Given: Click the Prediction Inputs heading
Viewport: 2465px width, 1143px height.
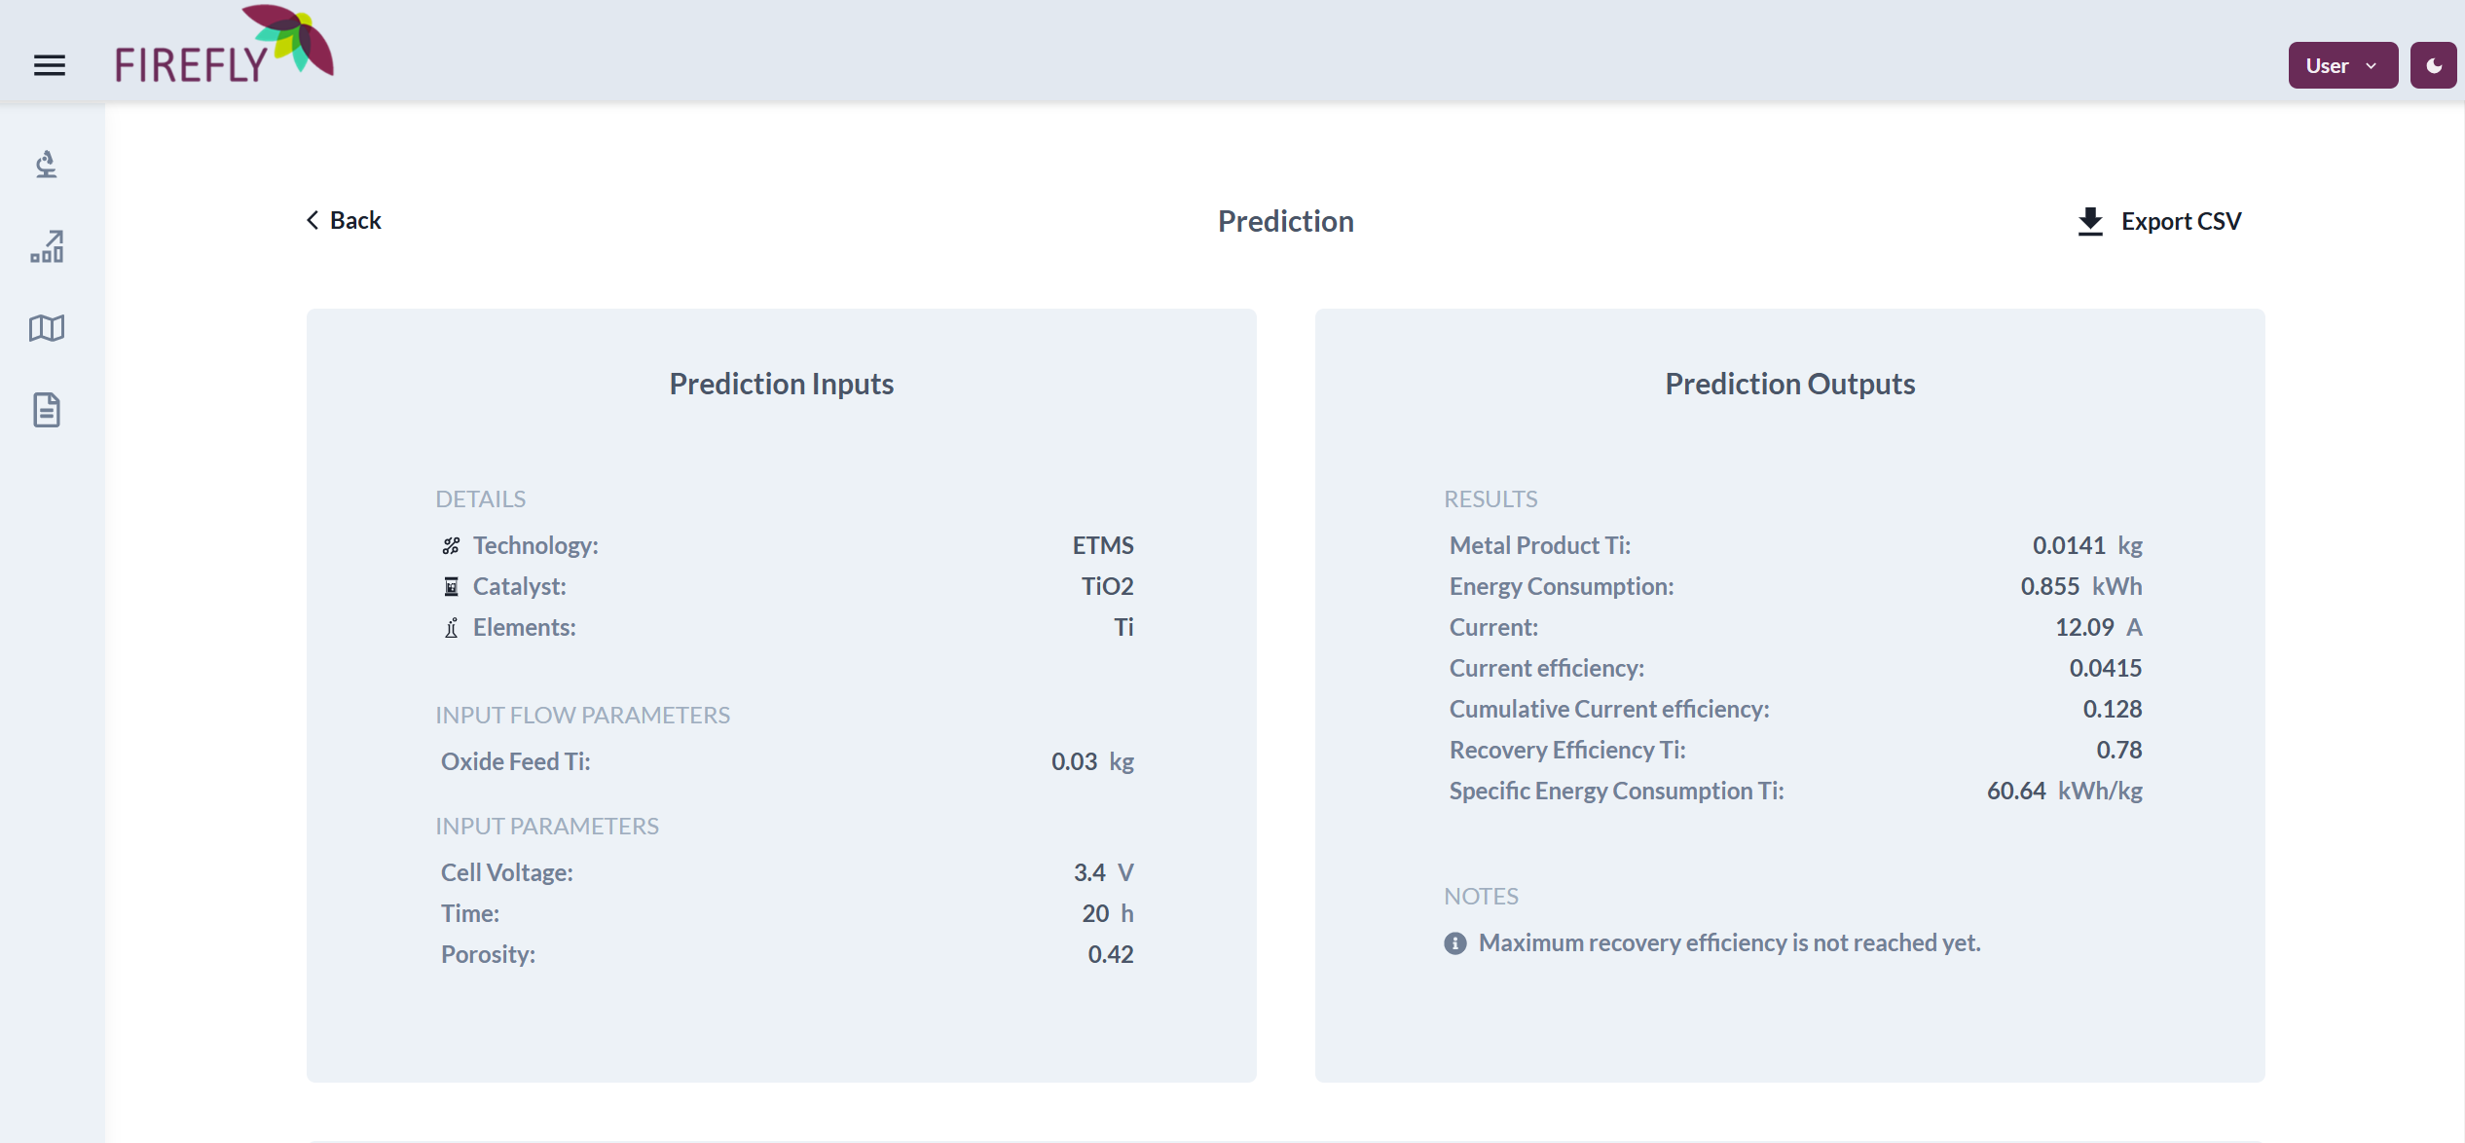Looking at the screenshot, I should [x=781, y=383].
